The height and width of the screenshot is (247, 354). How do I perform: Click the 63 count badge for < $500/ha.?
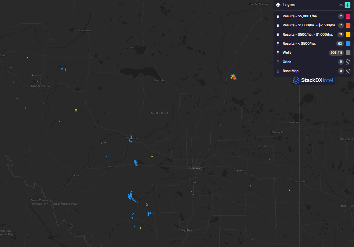tap(339, 44)
